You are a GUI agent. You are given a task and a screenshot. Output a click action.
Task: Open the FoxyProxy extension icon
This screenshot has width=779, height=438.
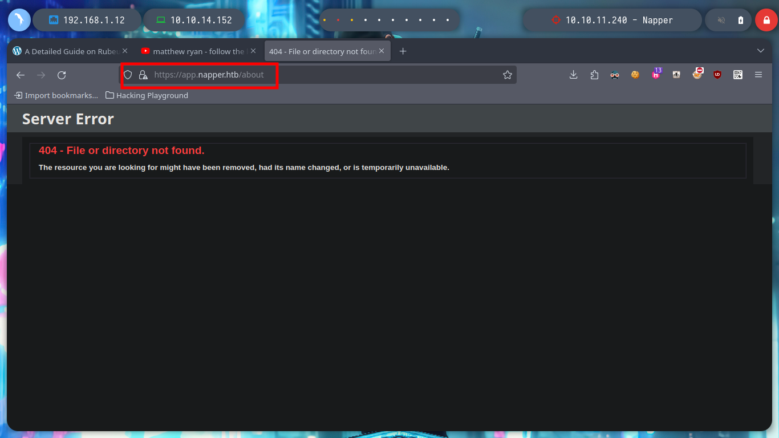point(697,74)
